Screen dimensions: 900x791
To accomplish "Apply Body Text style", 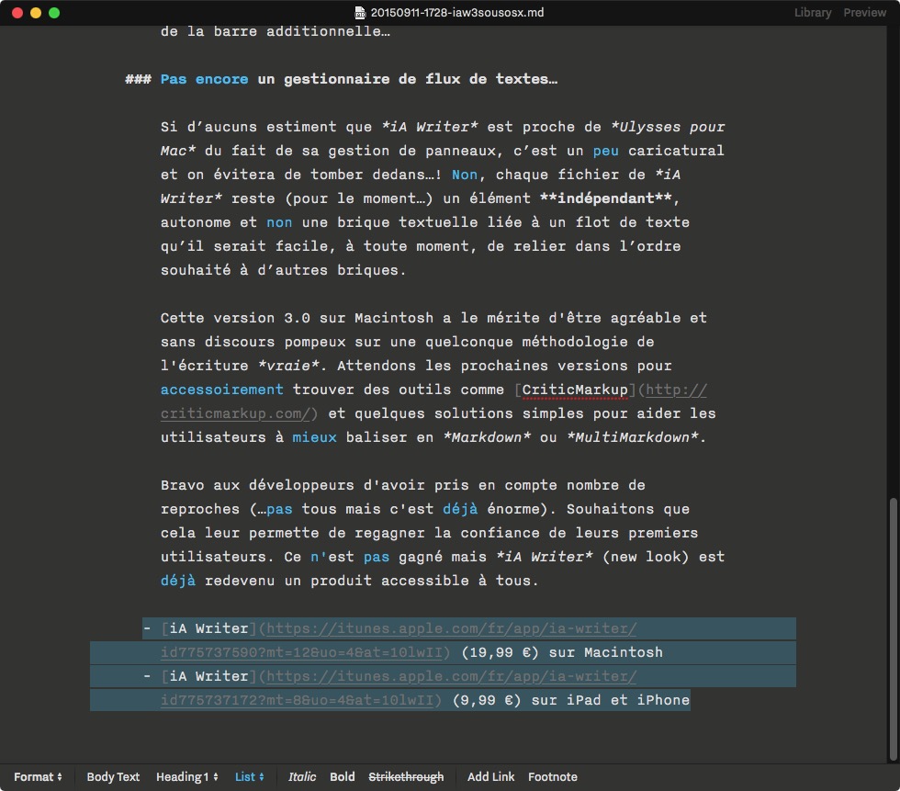I will click(113, 777).
